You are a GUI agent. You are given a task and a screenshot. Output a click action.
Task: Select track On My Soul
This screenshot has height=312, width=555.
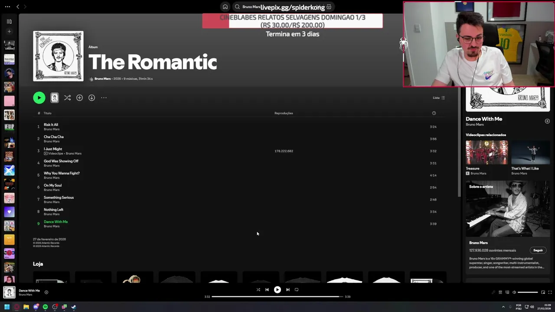pyautogui.click(x=240, y=187)
